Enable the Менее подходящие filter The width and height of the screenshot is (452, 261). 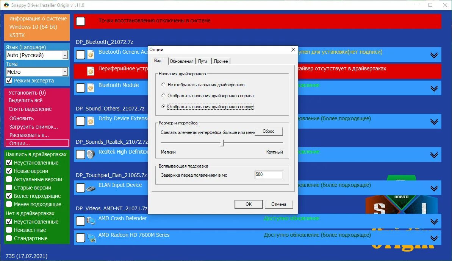click(9, 204)
